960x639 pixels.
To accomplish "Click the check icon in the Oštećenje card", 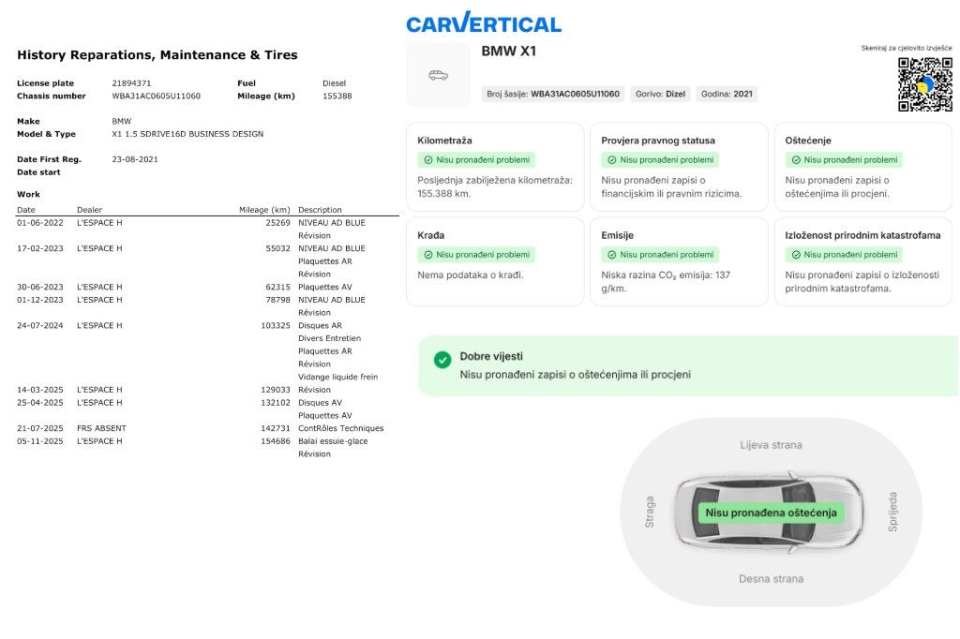I will [796, 160].
